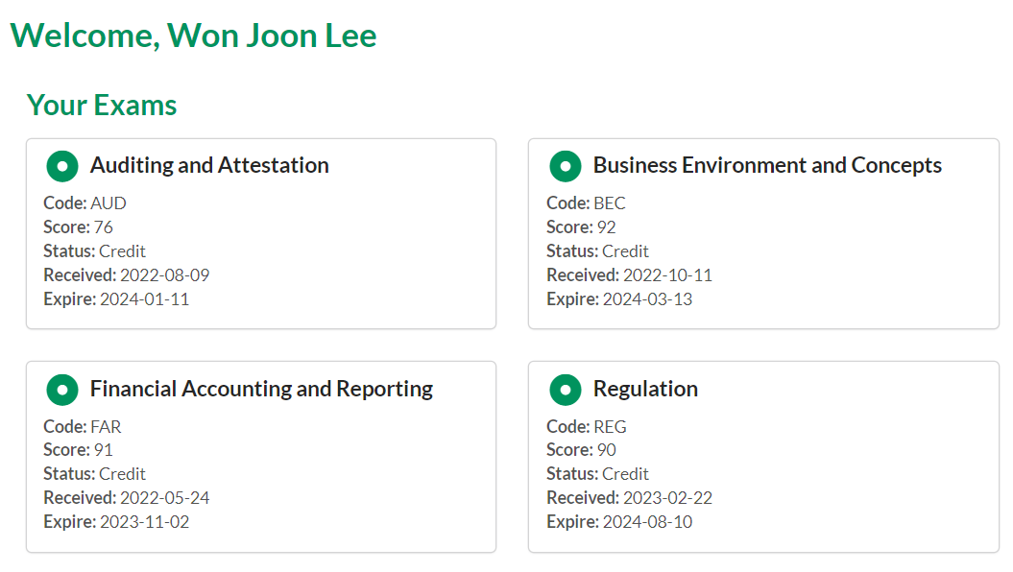1013x572 pixels.
Task: Click the Welcome, Won Joon Lee heading
Action: tap(193, 36)
